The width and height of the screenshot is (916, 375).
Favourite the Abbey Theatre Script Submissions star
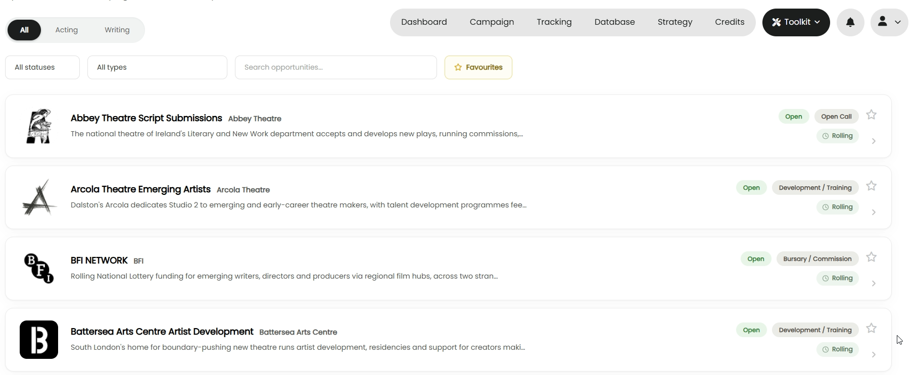871,115
